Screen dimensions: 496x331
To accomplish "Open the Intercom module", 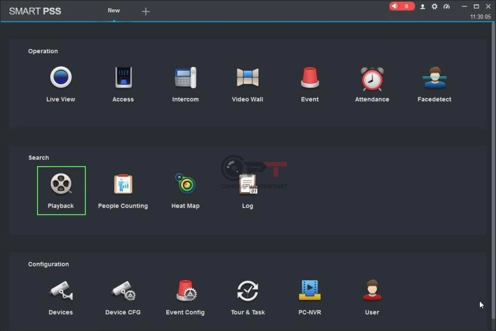I will coord(185,79).
